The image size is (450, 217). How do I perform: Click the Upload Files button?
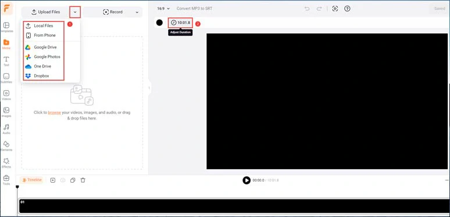[x=45, y=12]
